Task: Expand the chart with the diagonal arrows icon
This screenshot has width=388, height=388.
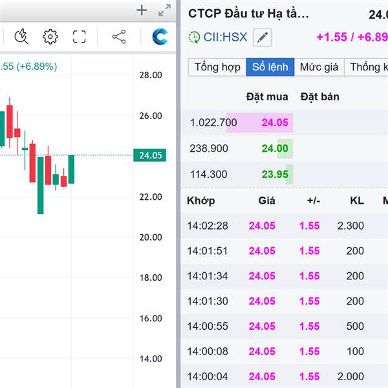Action: [165, 10]
